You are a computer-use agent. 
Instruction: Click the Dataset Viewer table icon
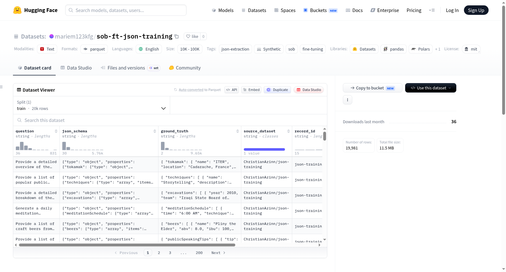(19, 90)
